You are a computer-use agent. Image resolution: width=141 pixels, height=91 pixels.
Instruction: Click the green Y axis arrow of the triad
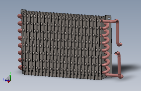10,78
